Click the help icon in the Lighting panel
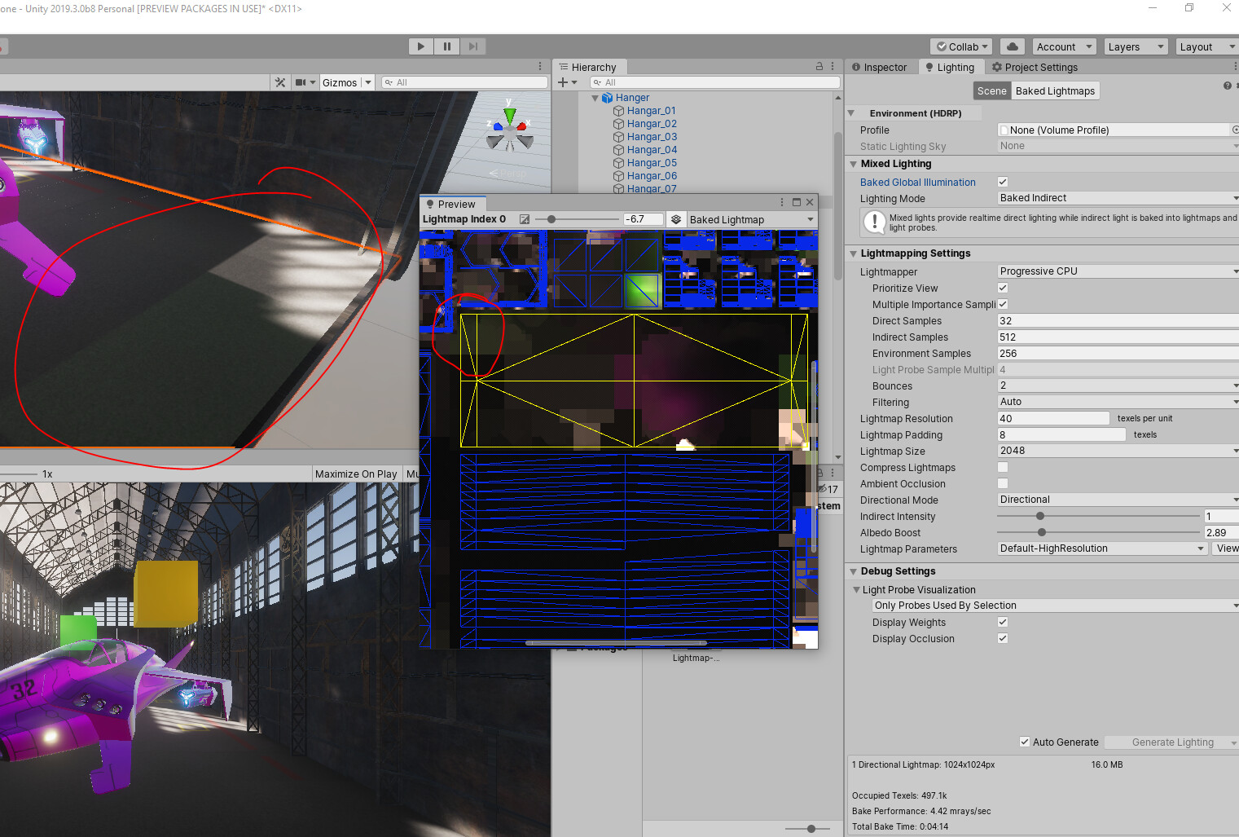Screen dimensions: 1239x837 1227,85
